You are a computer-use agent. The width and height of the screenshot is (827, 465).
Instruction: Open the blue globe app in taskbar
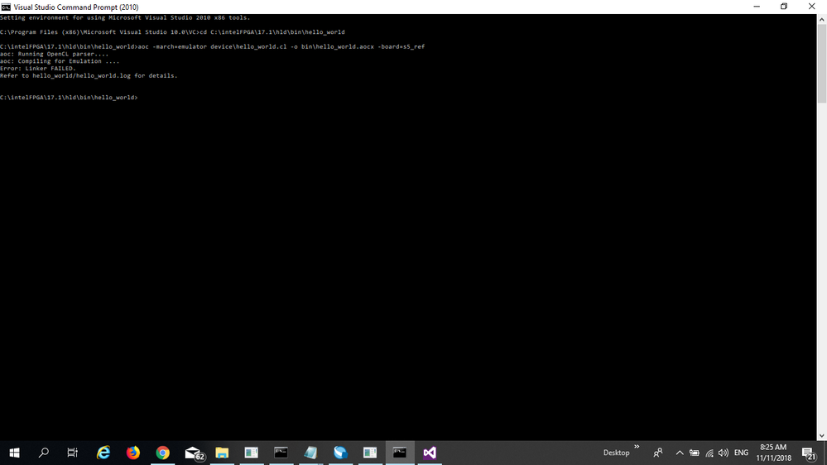(x=340, y=453)
